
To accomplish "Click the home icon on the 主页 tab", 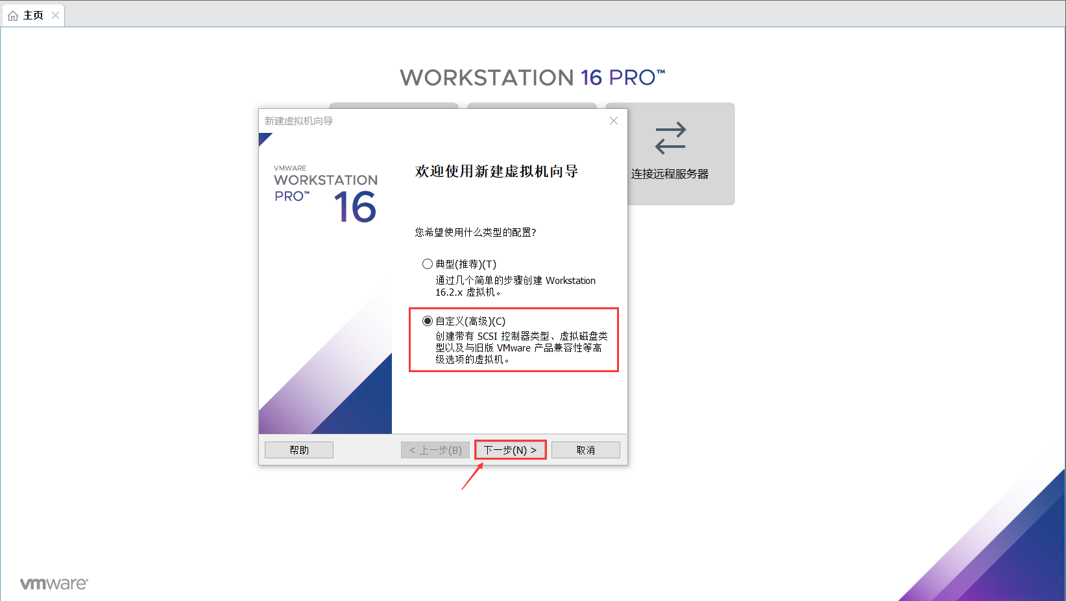I will click(12, 14).
